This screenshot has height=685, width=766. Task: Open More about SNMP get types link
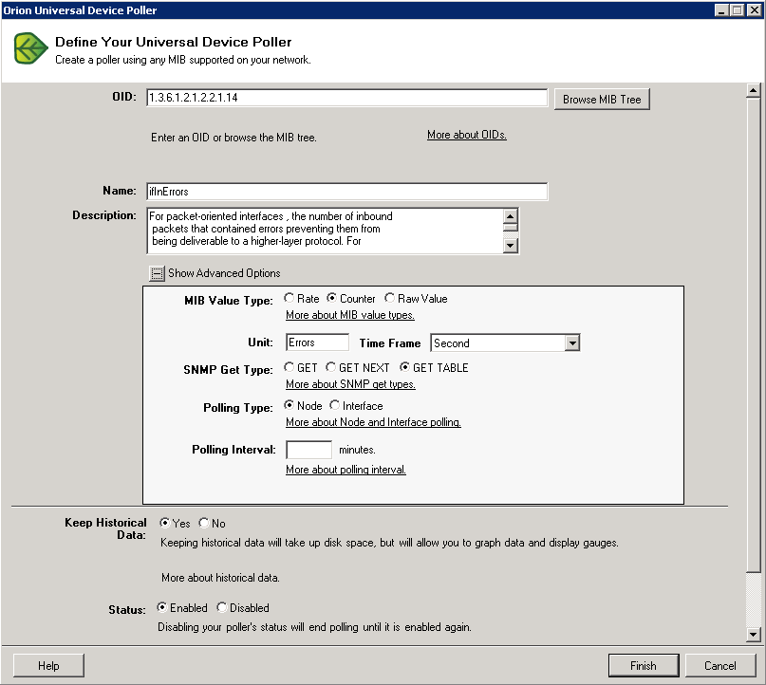pyautogui.click(x=350, y=384)
